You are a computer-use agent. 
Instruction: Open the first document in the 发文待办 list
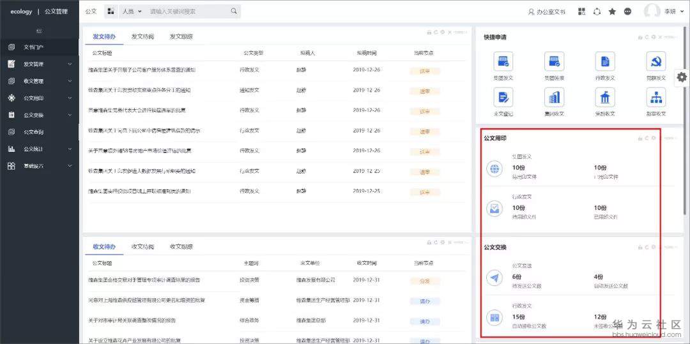coord(142,70)
